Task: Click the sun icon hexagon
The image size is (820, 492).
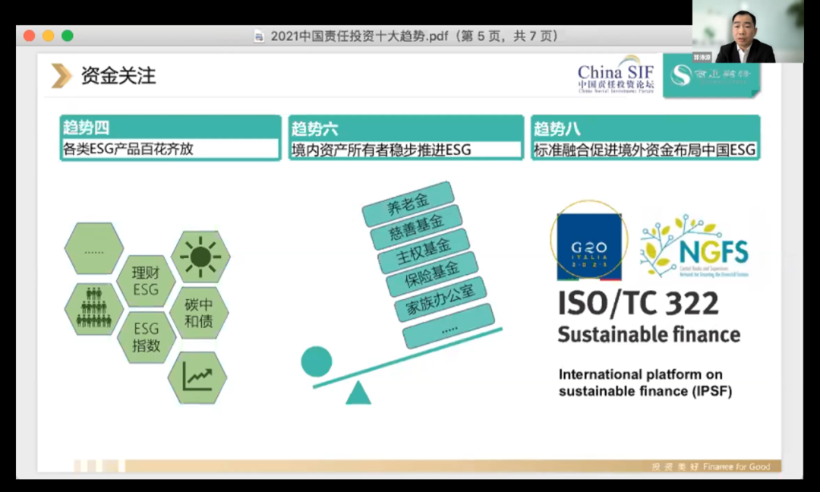Action: 200,257
